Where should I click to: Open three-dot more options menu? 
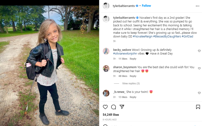[x=197, y=6]
